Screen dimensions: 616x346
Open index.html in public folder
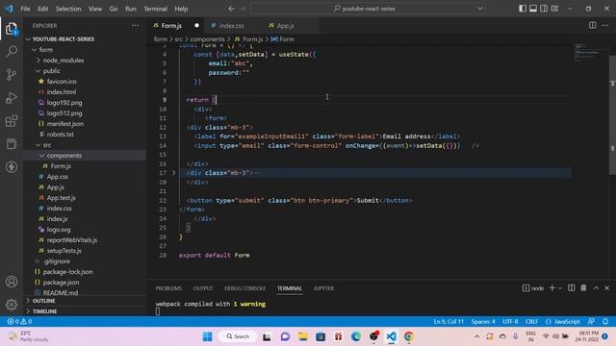coord(62,92)
